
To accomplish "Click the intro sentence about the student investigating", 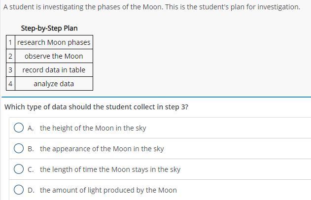I will tap(151, 7).
